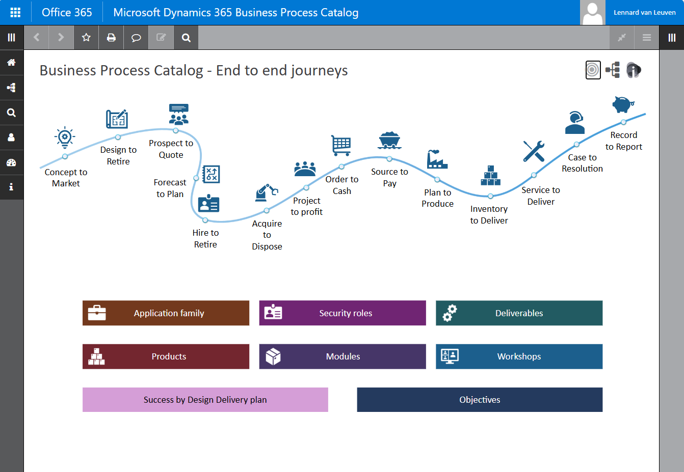Click the Concept to Market label
The width and height of the screenshot is (684, 472).
coord(66,178)
